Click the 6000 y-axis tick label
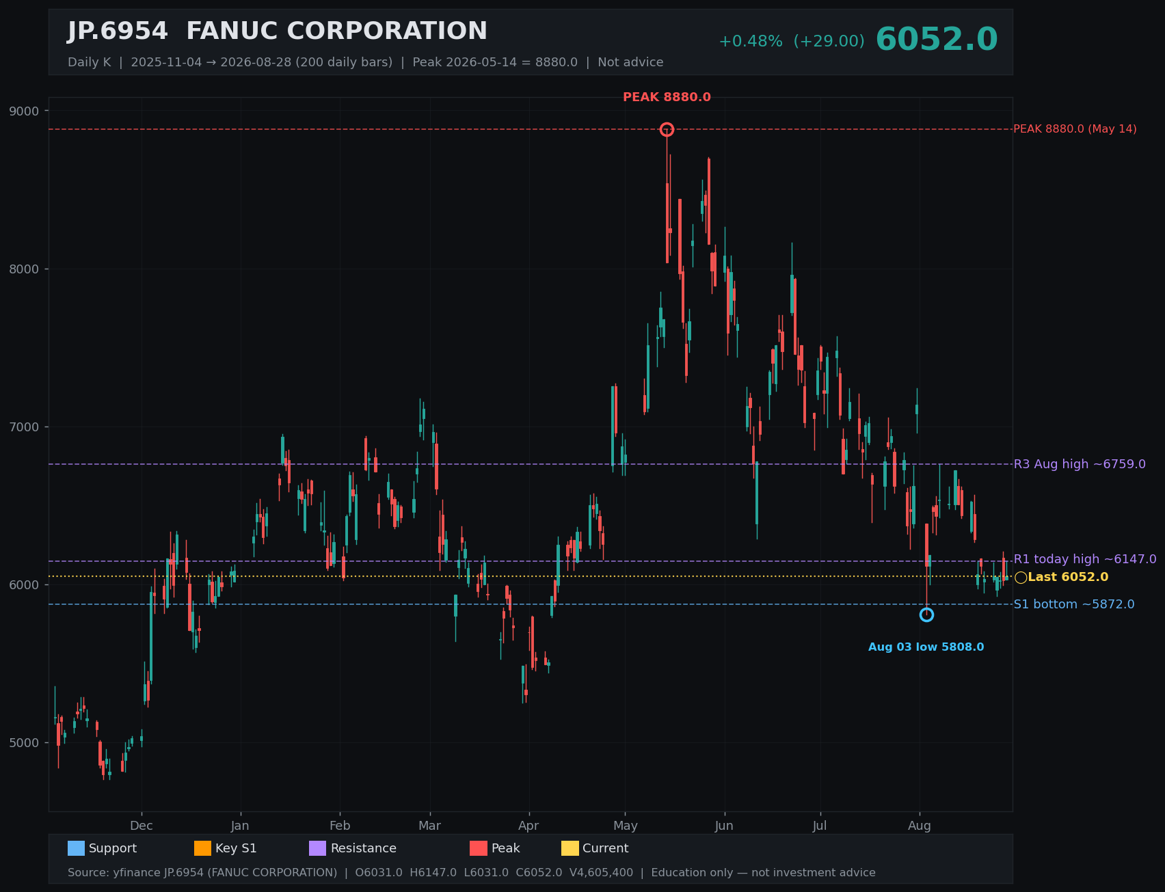 pyautogui.click(x=25, y=585)
